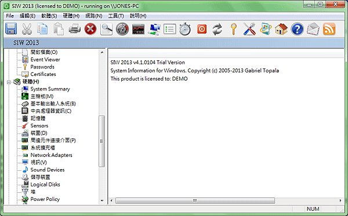Select 裝置(D) in the tree
Viewport: 348px width, 216px height.
[x=39, y=133]
